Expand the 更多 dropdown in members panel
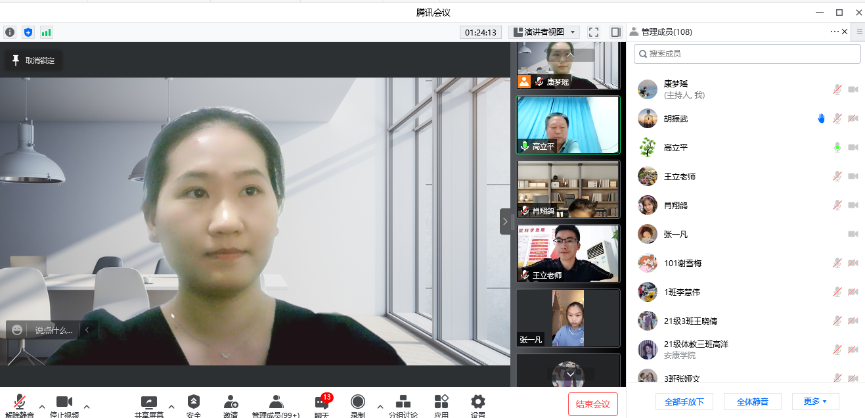 [815, 402]
